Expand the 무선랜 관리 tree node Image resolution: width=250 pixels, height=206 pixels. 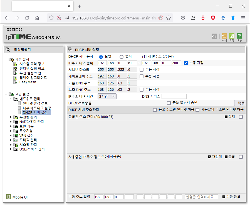tap(11, 117)
